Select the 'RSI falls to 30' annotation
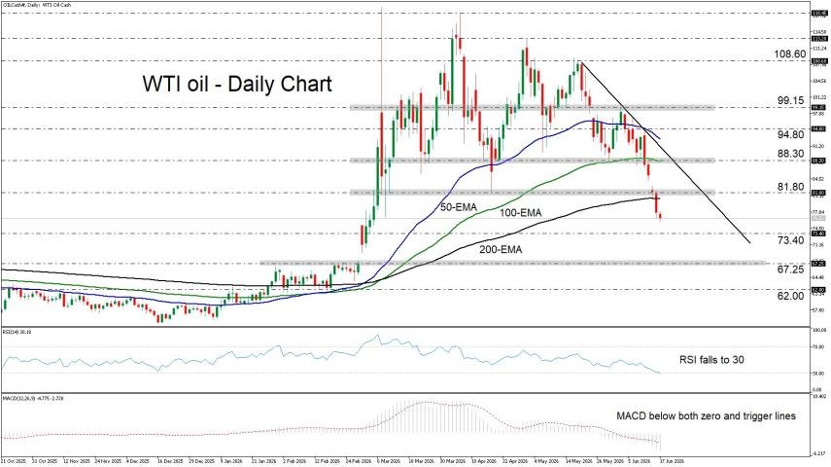The width and height of the screenshot is (831, 467). [x=711, y=360]
